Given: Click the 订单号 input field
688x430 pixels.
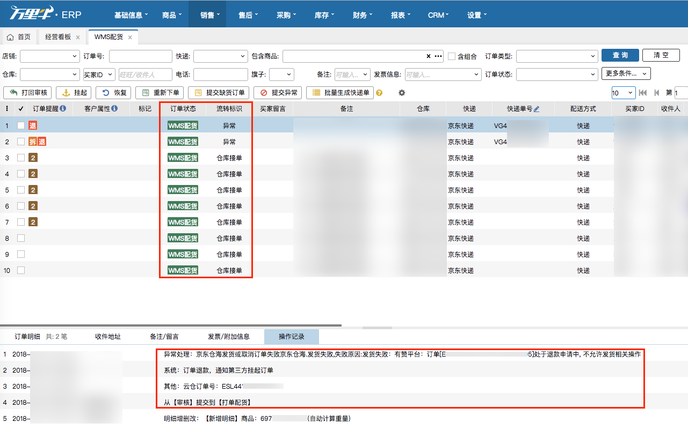Looking at the screenshot, I should point(140,56).
